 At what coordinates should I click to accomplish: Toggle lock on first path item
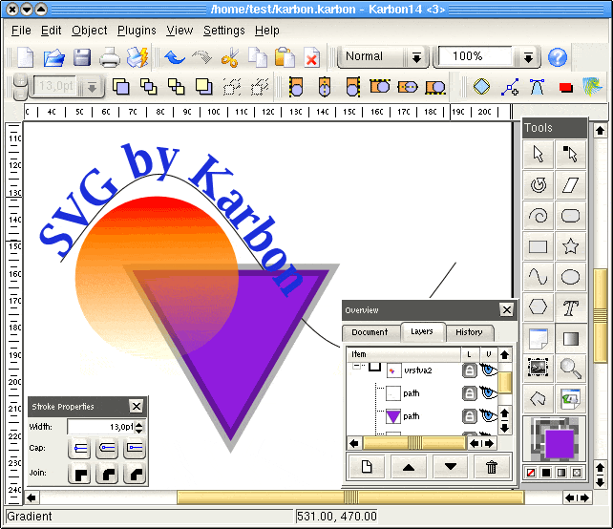[x=470, y=393]
